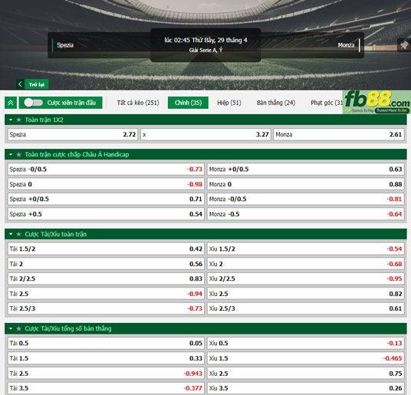This screenshot has width=411, height=395.
Task: Switch to the Hiệp (51) tab
Action: click(x=229, y=103)
